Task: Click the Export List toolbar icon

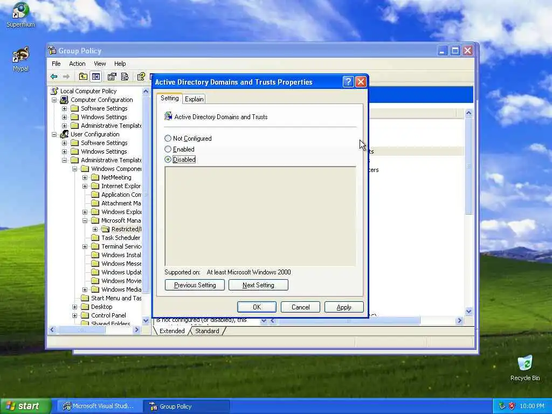Action: [125, 77]
